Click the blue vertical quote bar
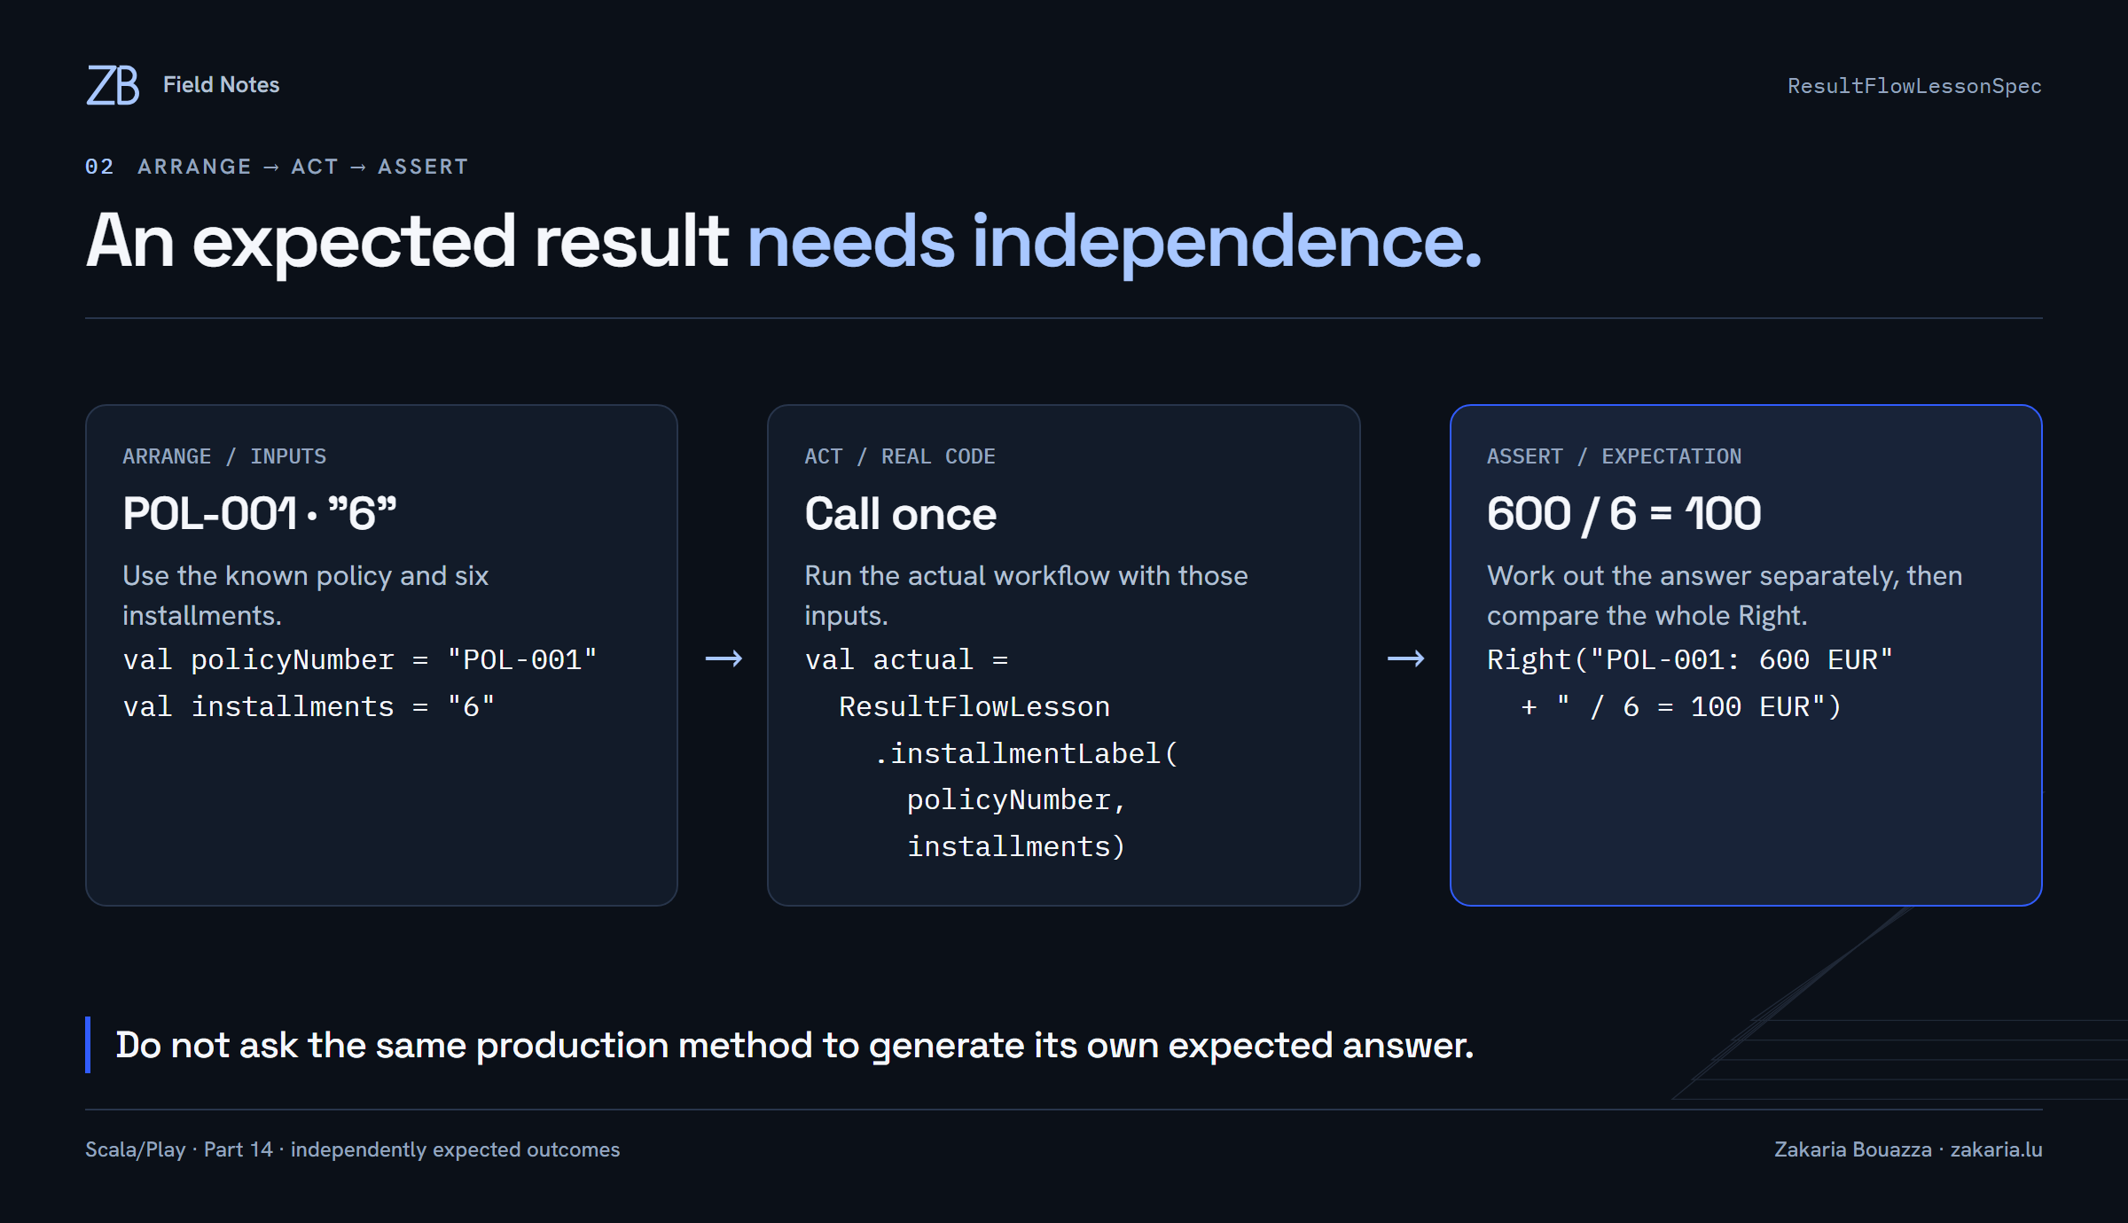 88,1045
